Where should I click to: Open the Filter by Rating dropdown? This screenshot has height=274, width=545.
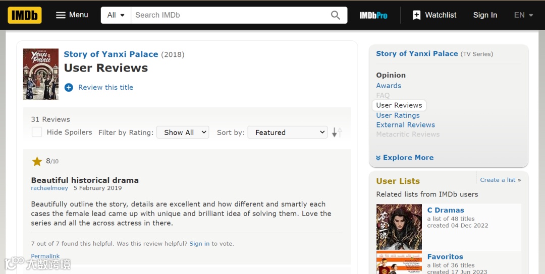tap(183, 132)
